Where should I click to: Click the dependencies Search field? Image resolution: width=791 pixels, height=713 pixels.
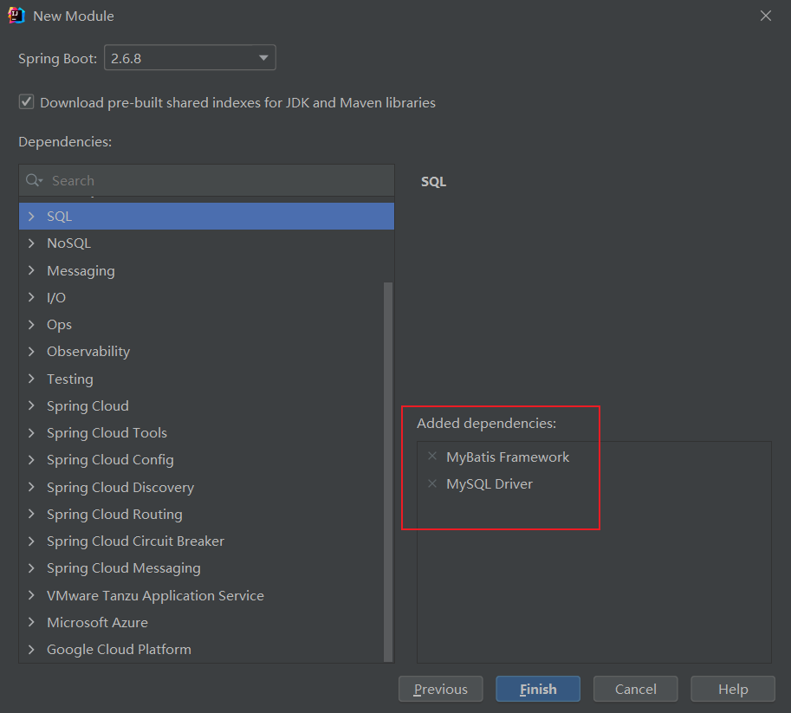click(206, 180)
